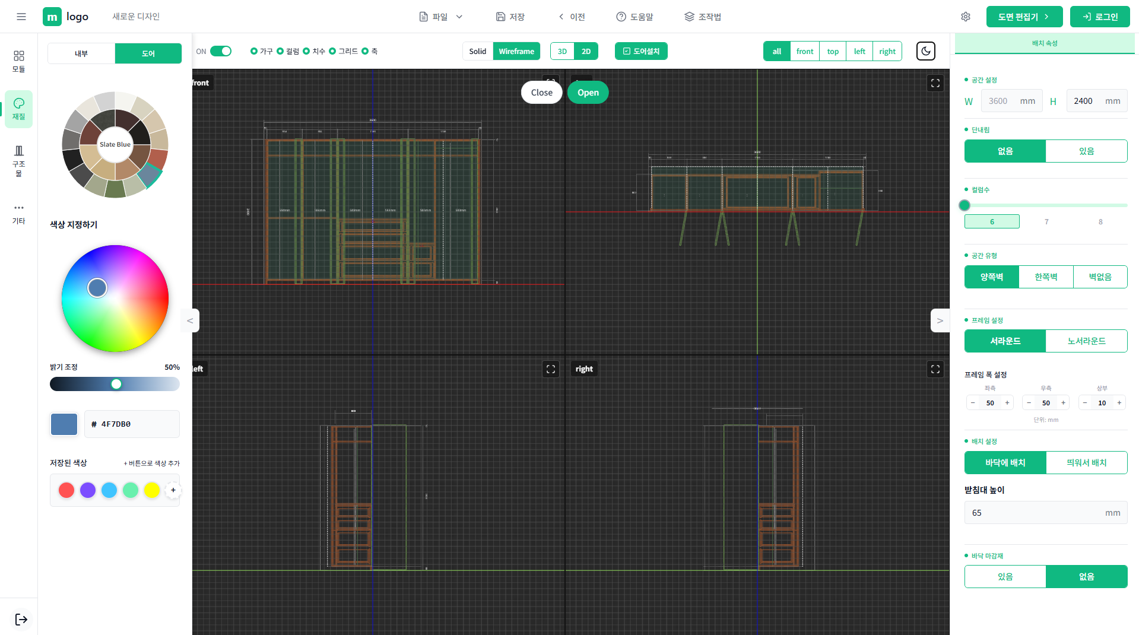Image resolution: width=1139 pixels, height=635 pixels.
Task: Switch to 도어 door tab
Action: 148,53
